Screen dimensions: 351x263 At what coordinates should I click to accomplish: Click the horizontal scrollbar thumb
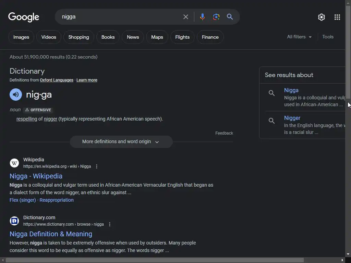point(155,260)
